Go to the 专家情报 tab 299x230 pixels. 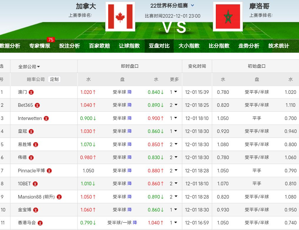tap(40, 46)
